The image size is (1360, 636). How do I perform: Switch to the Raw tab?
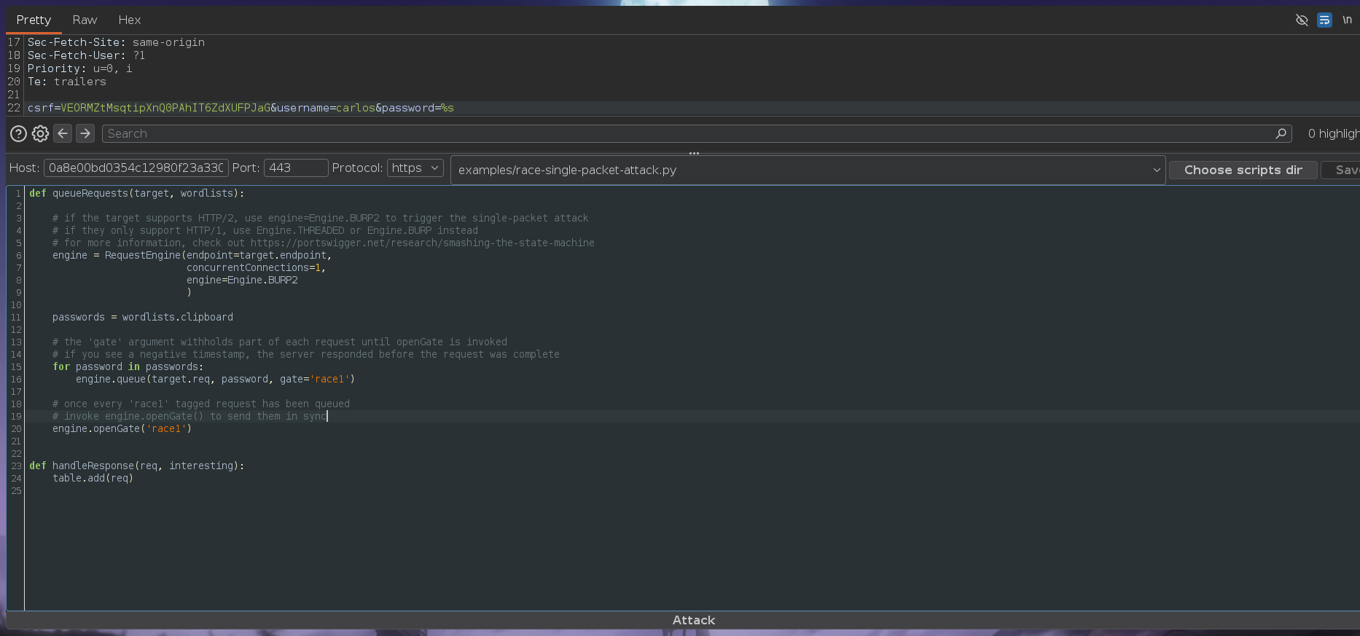[x=85, y=20]
